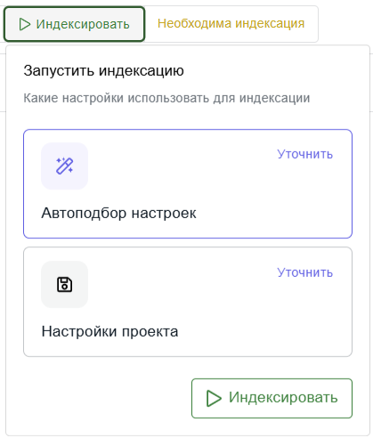This screenshot has height=438, width=373.
Task: Open Уточнить in the Автоподбор настроек card
Action: [305, 154]
